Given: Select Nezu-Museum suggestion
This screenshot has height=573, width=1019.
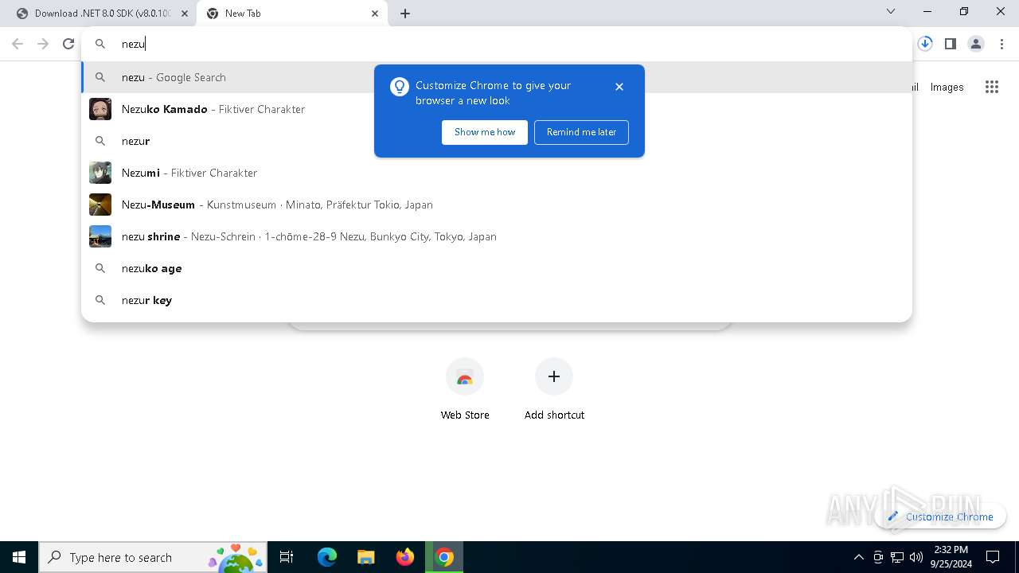Looking at the screenshot, I should [x=497, y=205].
